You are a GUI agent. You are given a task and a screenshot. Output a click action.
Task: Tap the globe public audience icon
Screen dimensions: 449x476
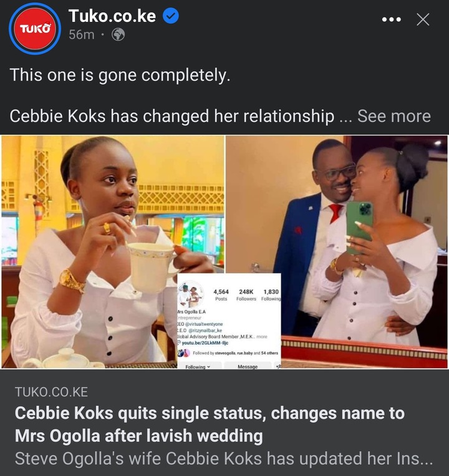[118, 34]
